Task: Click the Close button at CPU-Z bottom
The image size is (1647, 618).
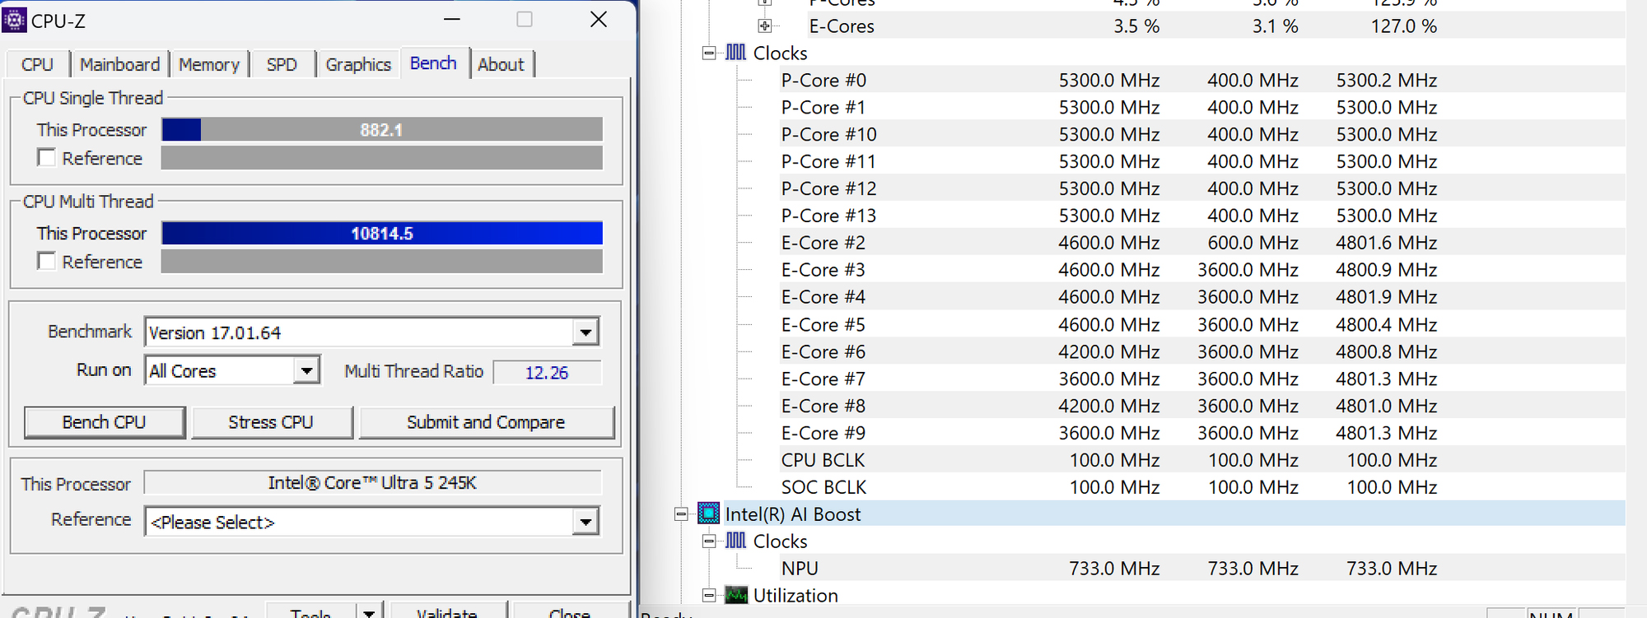Action: coord(570,612)
